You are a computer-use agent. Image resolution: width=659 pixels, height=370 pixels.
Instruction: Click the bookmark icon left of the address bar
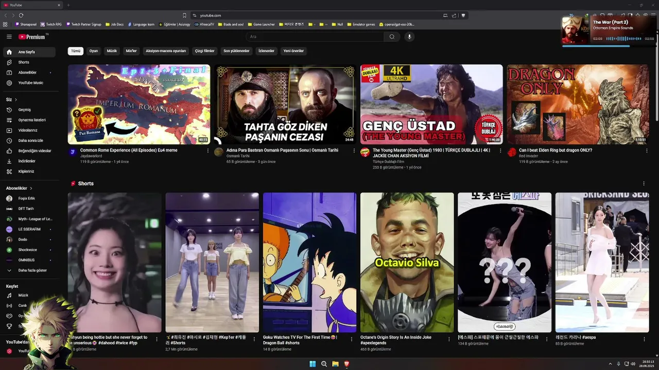[184, 15]
